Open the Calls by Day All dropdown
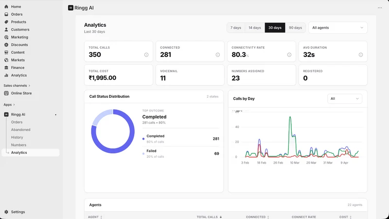389x219 pixels. click(345, 99)
